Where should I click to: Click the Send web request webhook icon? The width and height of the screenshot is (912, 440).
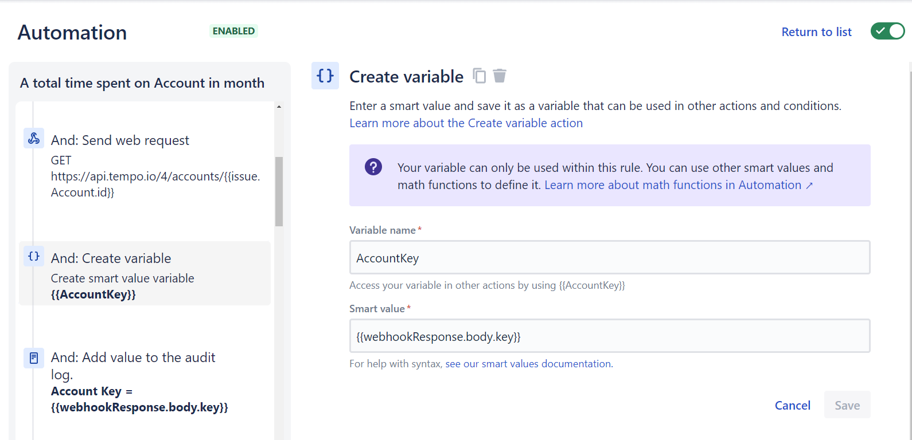[x=34, y=138]
